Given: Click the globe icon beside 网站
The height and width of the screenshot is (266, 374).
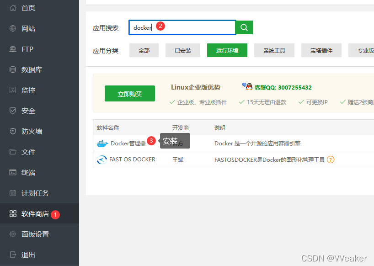Looking at the screenshot, I should pyautogui.click(x=13, y=28).
